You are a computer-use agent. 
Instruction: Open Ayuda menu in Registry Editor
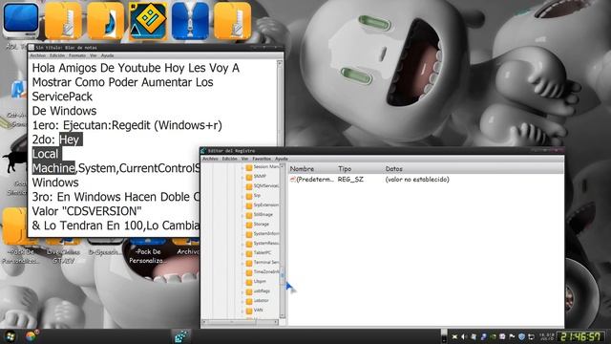pyautogui.click(x=282, y=159)
